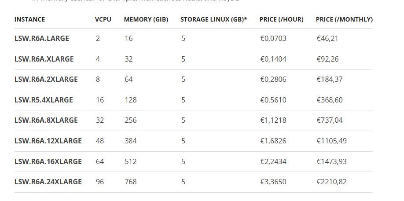Select the LSW.R6A.24XLARGE instance name
Image resolution: width=404 pixels, height=201 pixels.
pos(48,182)
